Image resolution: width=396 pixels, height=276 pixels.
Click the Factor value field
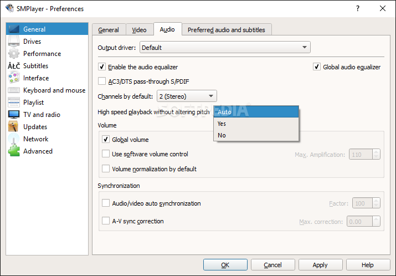pos(362,203)
